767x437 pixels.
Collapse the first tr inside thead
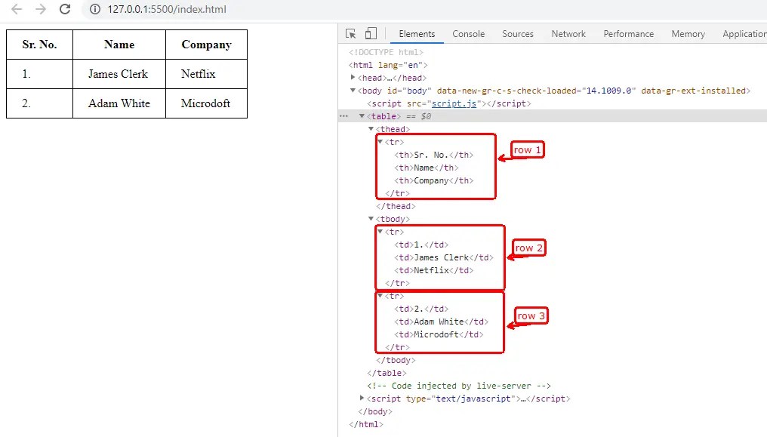coord(380,141)
